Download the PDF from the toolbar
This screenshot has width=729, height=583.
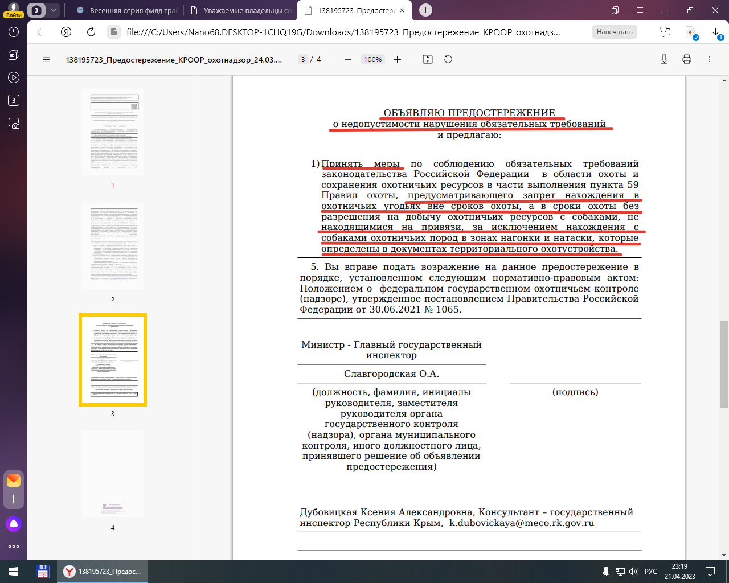pos(664,60)
